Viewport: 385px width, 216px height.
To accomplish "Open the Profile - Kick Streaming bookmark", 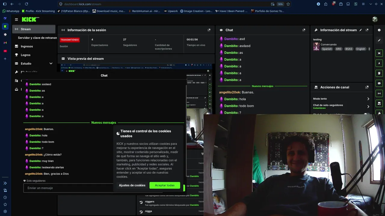I will [x=38, y=11].
